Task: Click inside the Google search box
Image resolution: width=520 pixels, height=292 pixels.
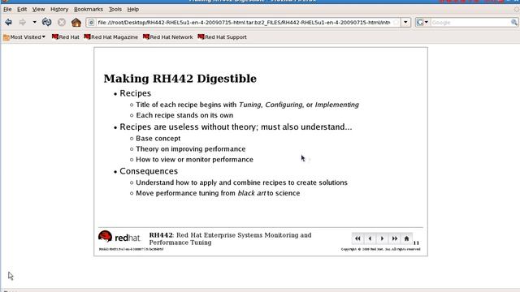Action: [x=470, y=23]
